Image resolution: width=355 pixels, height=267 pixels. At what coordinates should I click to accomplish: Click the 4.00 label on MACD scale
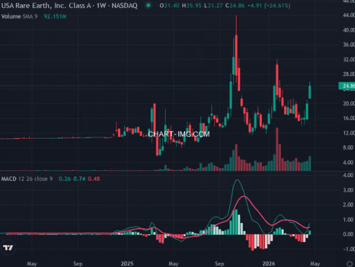click(345, 175)
